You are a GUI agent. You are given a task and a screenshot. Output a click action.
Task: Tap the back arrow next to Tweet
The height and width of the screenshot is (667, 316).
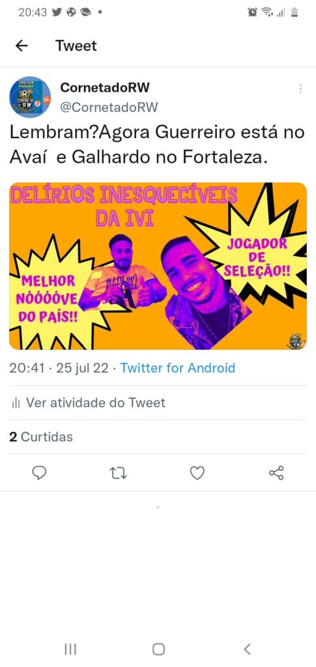pos(22,46)
